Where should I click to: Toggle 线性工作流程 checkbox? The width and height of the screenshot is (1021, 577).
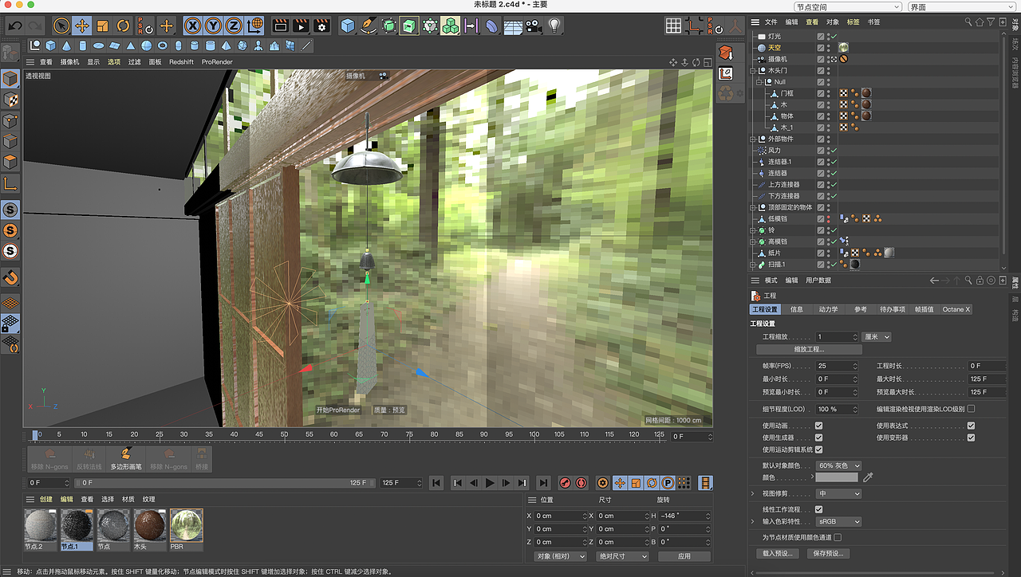tap(818, 509)
